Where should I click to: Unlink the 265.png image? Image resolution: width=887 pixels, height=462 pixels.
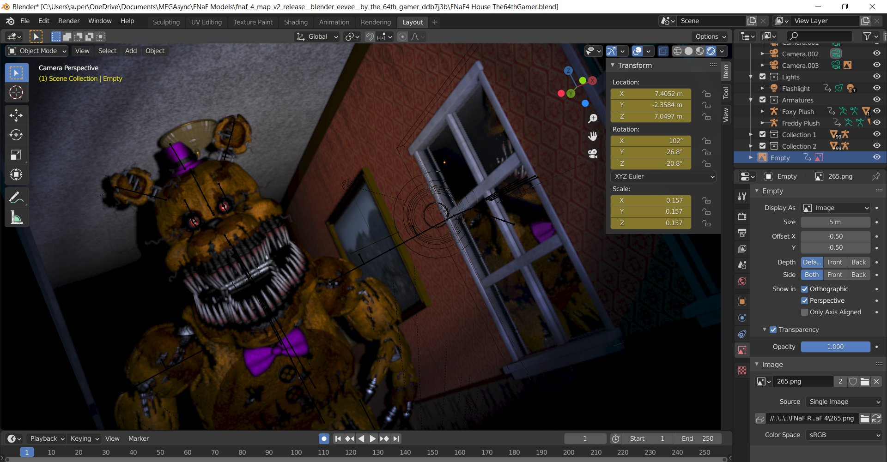tap(876, 382)
